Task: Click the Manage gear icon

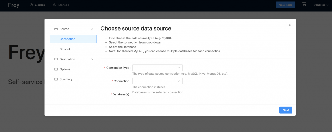Action: (55, 5)
